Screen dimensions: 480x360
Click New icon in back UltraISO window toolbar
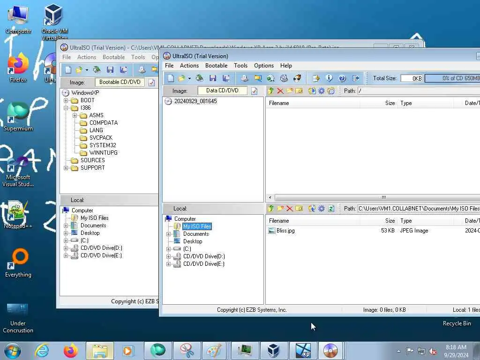click(x=68, y=70)
